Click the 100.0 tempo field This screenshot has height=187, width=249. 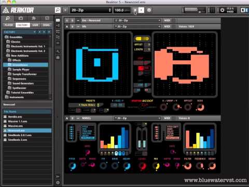point(122,10)
